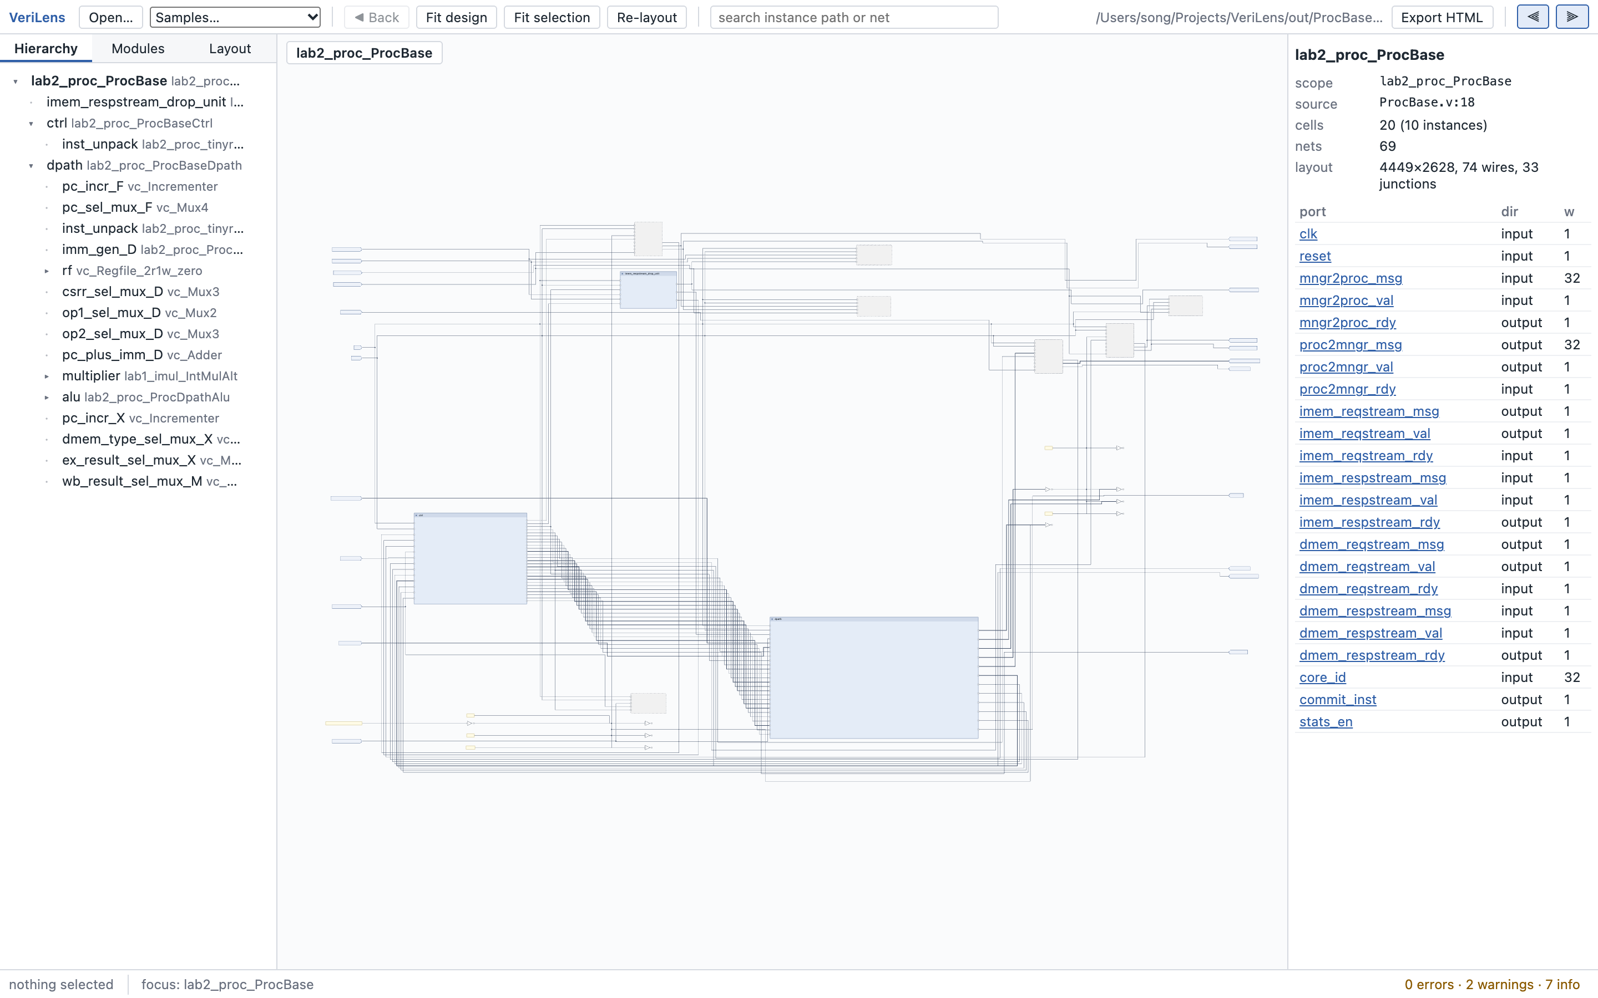Click the warnings summary in status bar
This screenshot has width=1598, height=998.
tap(1499, 984)
